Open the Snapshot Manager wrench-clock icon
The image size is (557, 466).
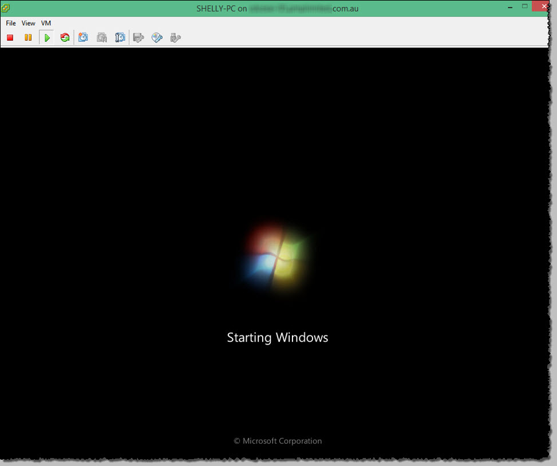[x=120, y=37]
